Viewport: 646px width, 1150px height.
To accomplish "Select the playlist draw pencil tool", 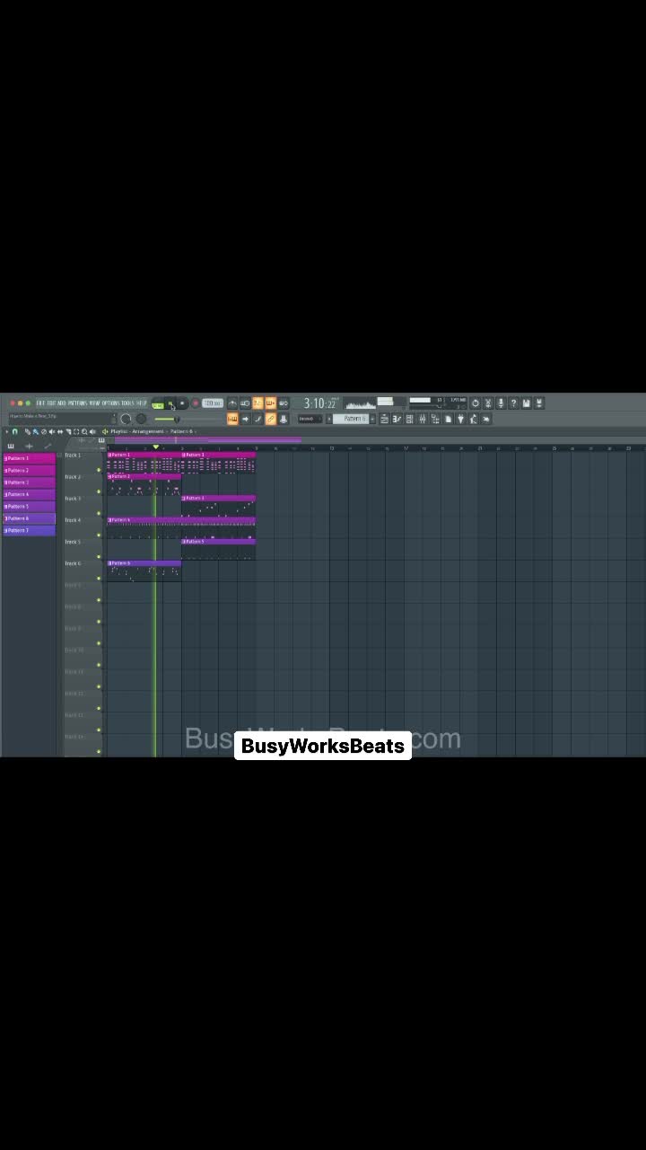I will [x=28, y=431].
